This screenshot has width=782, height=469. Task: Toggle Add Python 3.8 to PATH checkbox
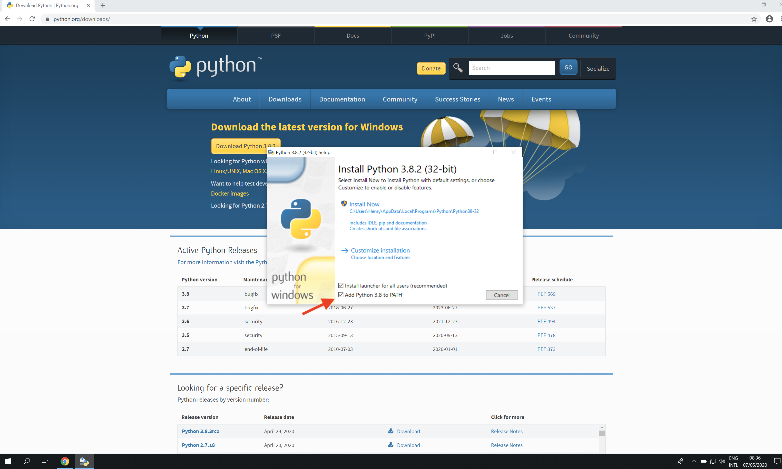341,294
